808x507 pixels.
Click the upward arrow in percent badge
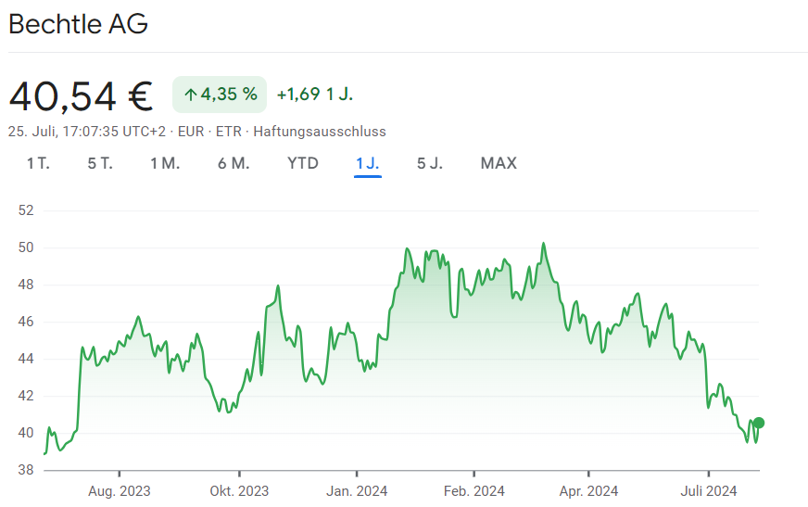point(191,95)
